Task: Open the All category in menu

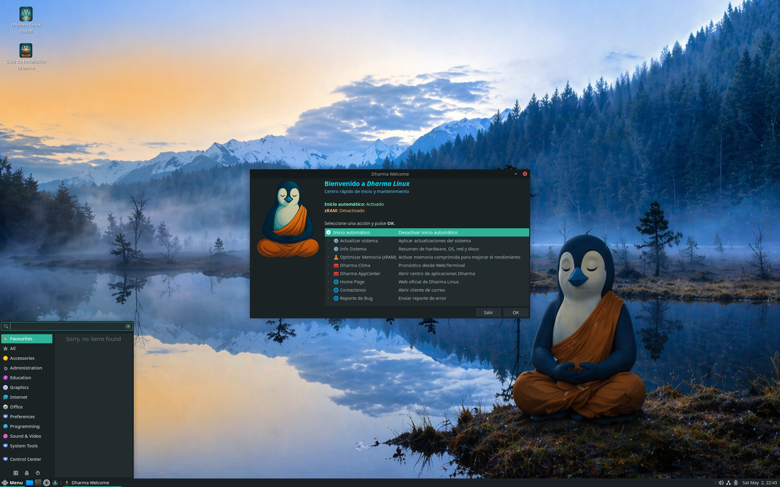Action: pos(27,349)
